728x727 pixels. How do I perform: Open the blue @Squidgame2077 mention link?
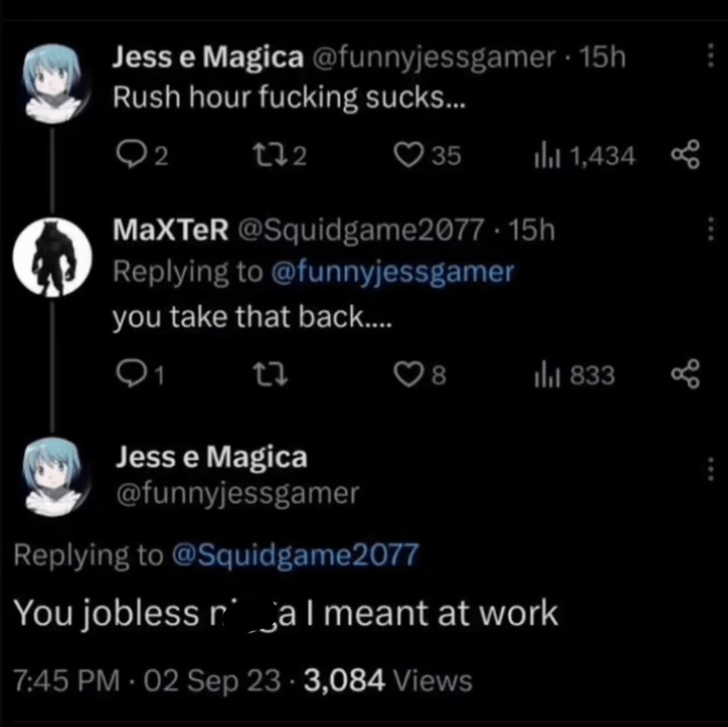(295, 555)
